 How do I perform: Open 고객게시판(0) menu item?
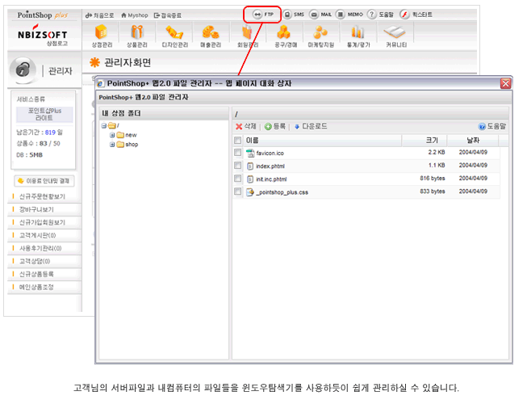(37, 235)
